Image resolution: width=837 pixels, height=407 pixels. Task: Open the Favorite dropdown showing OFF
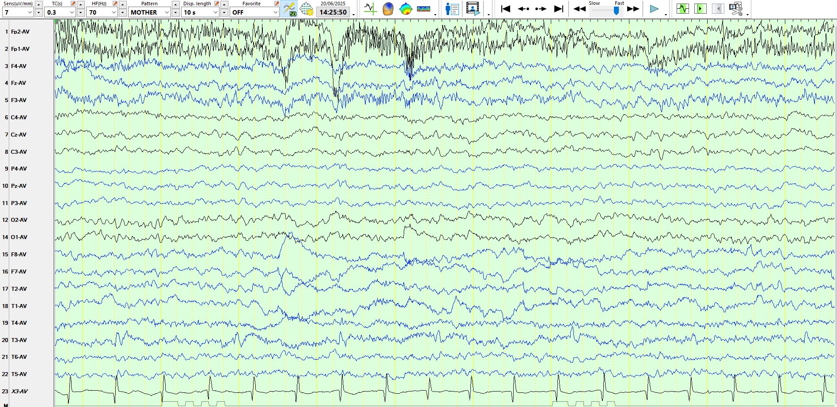point(255,12)
